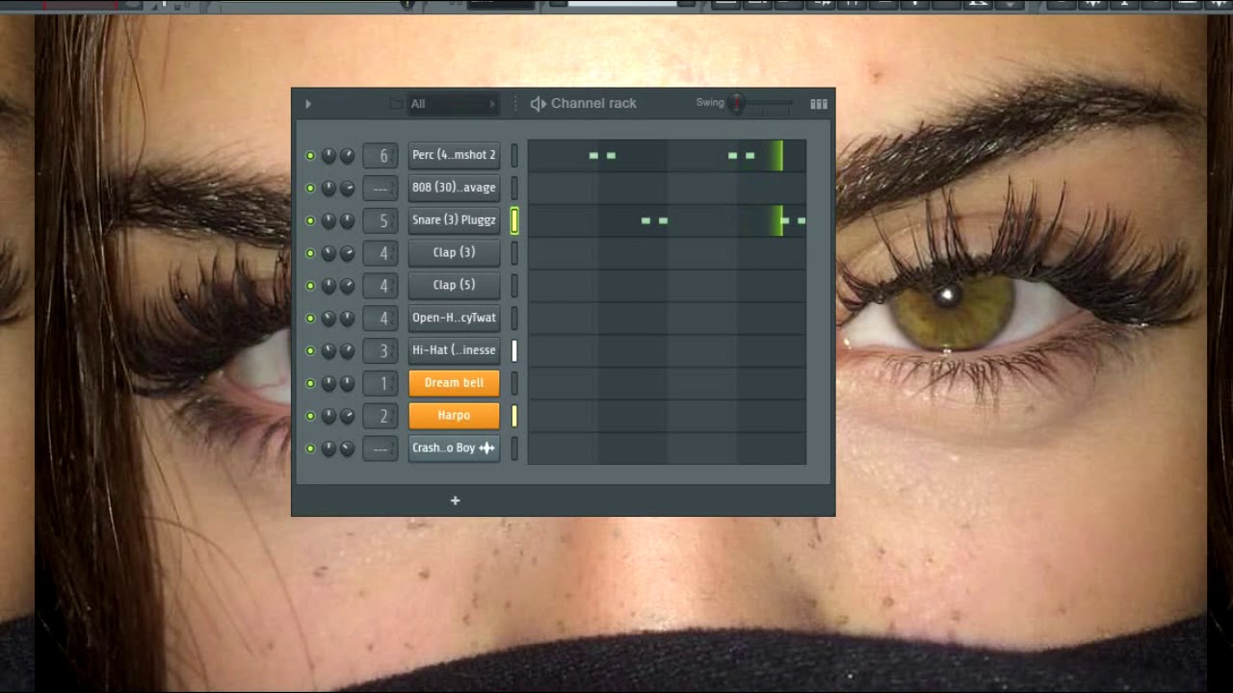
Task: Mute the Clap (3) channel
Action: (310, 253)
